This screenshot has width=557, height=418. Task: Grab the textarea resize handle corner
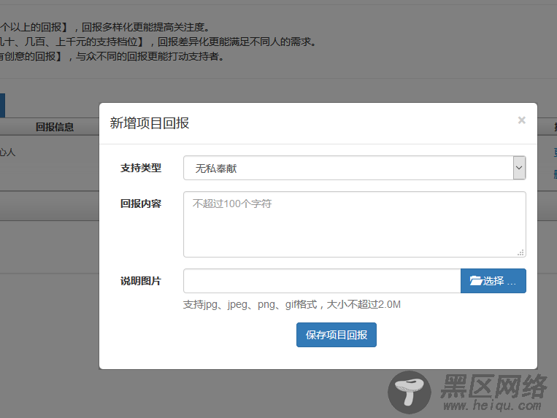click(x=520, y=252)
